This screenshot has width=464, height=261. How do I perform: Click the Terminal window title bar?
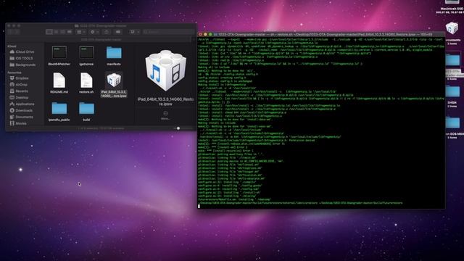(321, 34)
